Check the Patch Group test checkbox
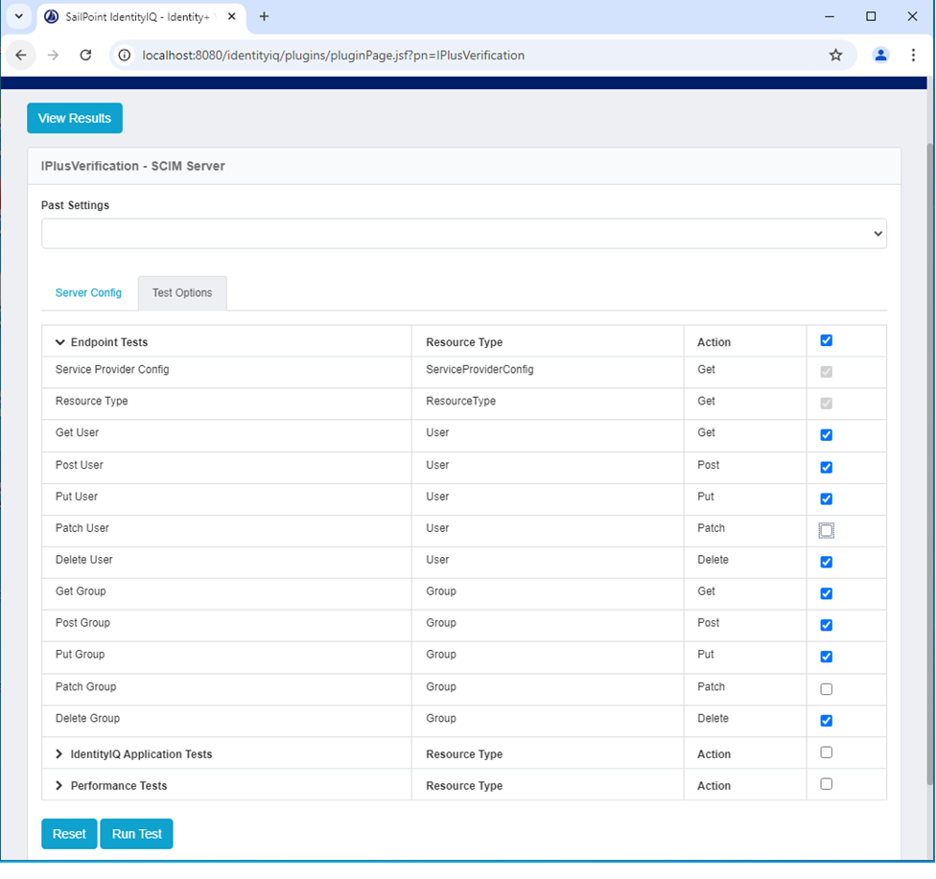Image resolution: width=936 pixels, height=879 pixels. [x=827, y=689]
